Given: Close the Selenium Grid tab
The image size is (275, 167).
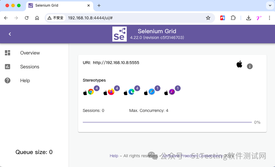Looking at the screenshot, I should [89, 5].
